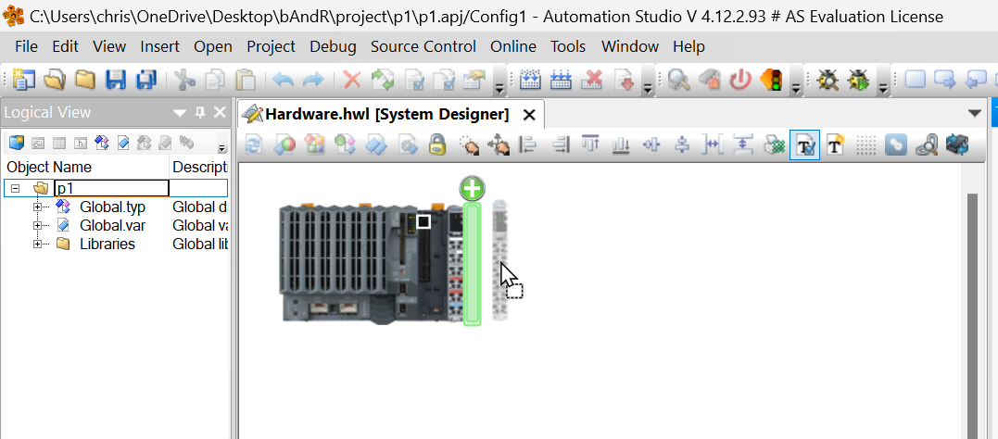Open the Logical View toolbar overflow arrow
The height and width of the screenshot is (439, 998).
(x=221, y=148)
